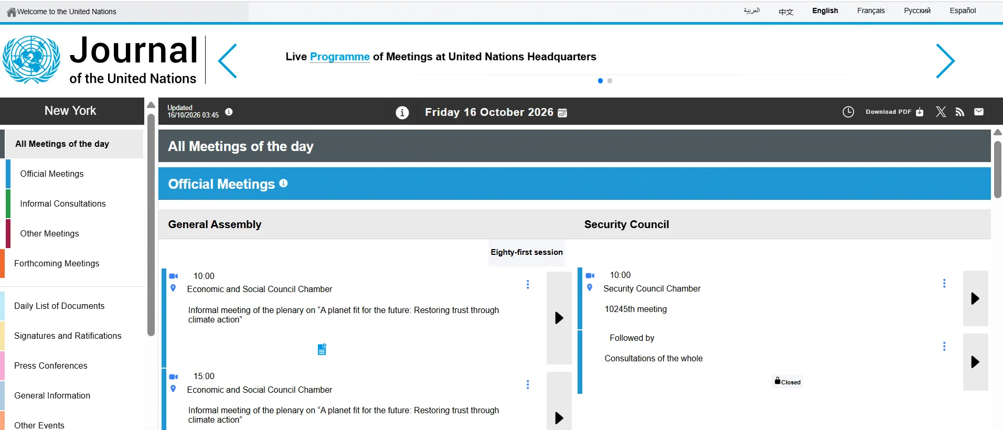1003x430 pixels.
Task: Switch language to Français
Action: pyautogui.click(x=871, y=10)
